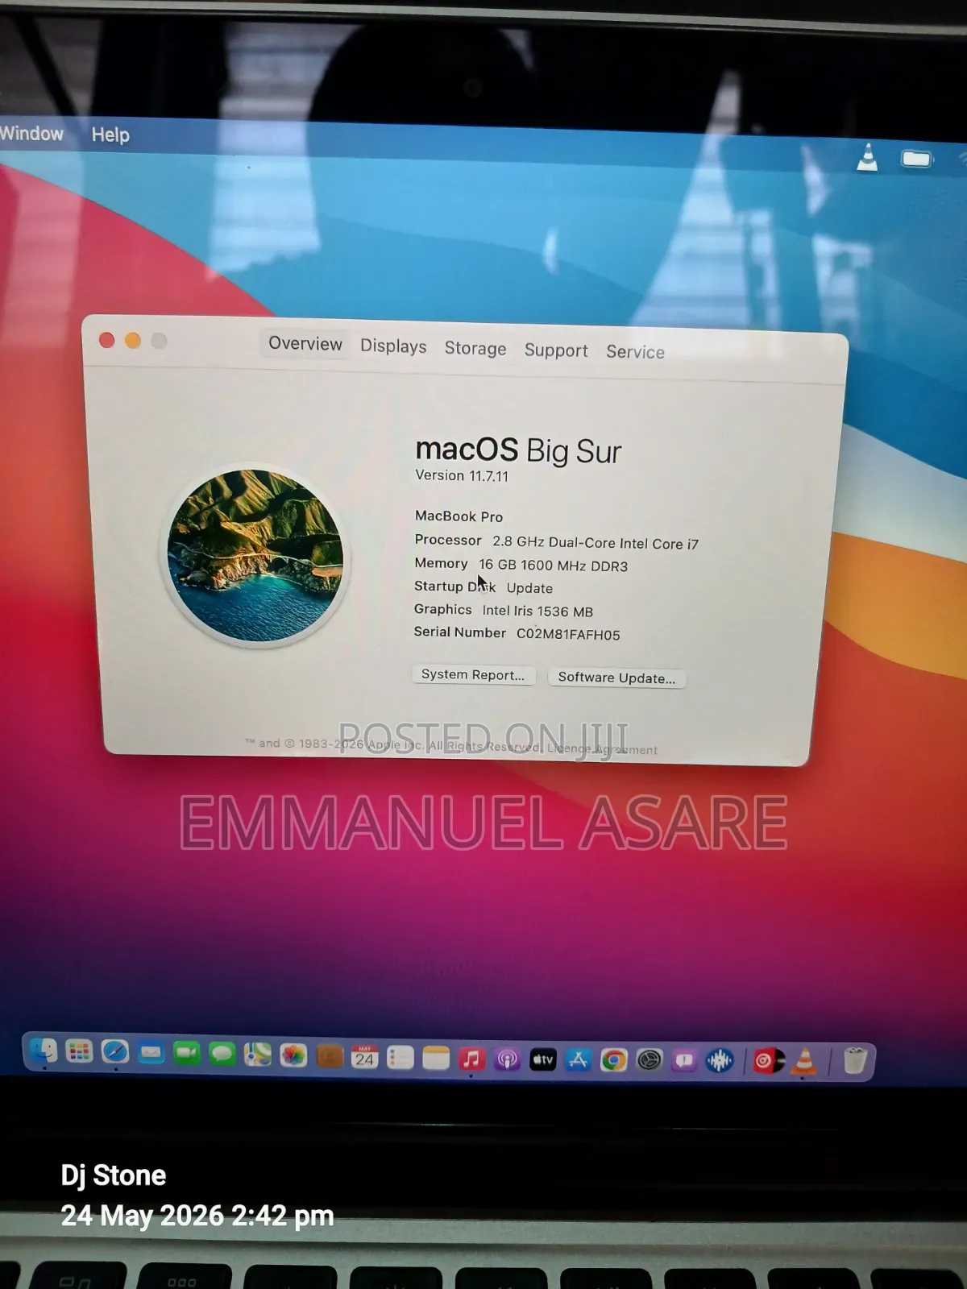
Task: Click the macOS Big Sur heading
Action: coord(518,450)
